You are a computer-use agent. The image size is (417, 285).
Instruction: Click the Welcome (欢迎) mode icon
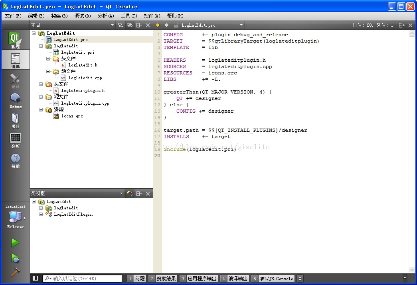click(15, 40)
